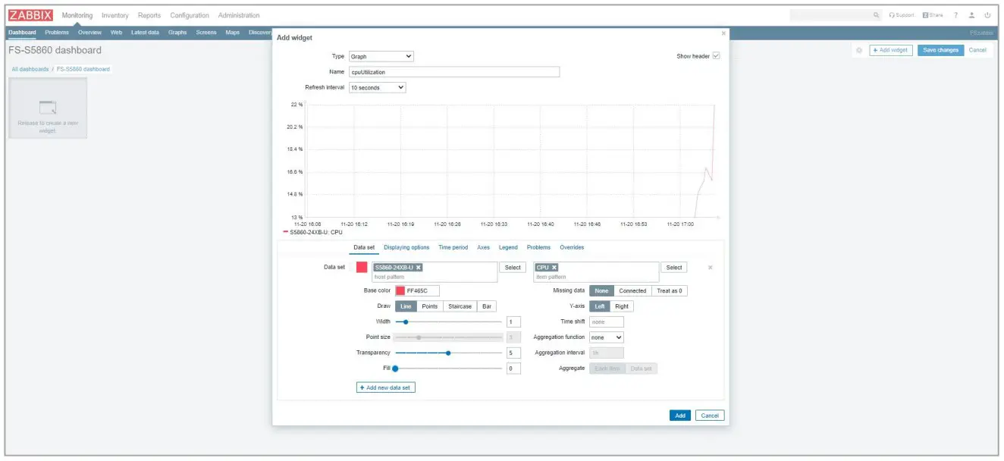Viewport: 1004px width, 461px height.
Task: Click the Base color hex field
Action: pyautogui.click(x=422, y=290)
